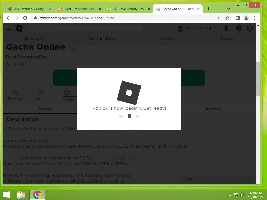Open the Chrome profile avatar menu
The height and width of the screenshot is (200, 267).
(x=246, y=18)
